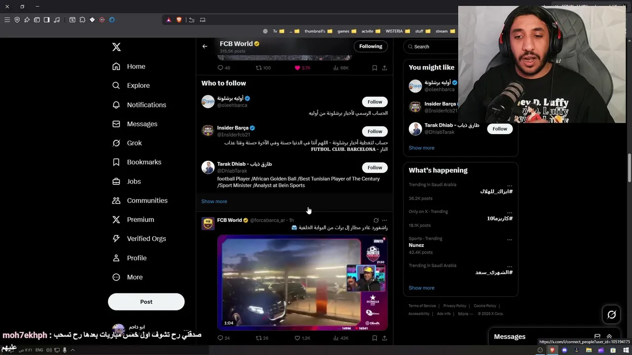The height and width of the screenshot is (355, 632).
Task: Open options for الشهري_سعد trend
Action: tap(510, 266)
